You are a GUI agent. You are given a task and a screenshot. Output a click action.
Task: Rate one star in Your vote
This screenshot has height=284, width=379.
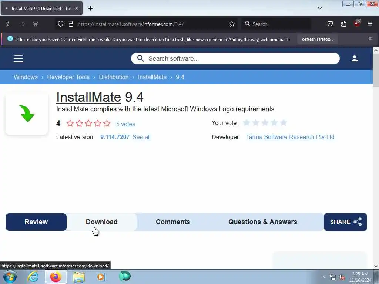[246, 123]
